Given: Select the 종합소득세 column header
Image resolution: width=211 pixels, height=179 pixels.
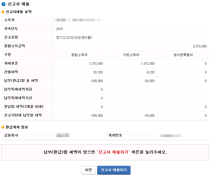Looking at the screenshot, I should click(79, 55).
